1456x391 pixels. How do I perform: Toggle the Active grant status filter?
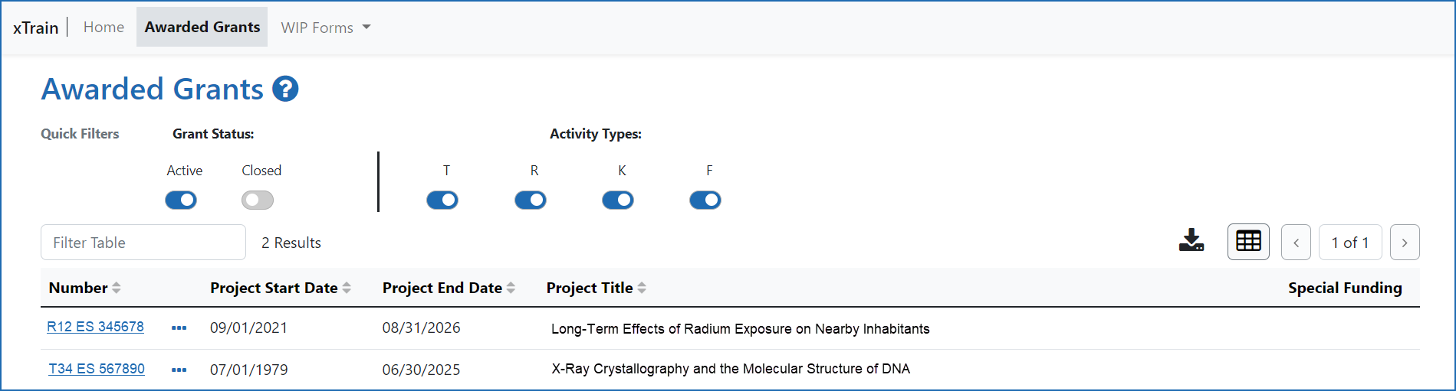coord(181,200)
